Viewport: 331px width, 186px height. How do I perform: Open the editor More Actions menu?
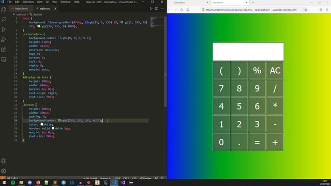click(x=162, y=9)
